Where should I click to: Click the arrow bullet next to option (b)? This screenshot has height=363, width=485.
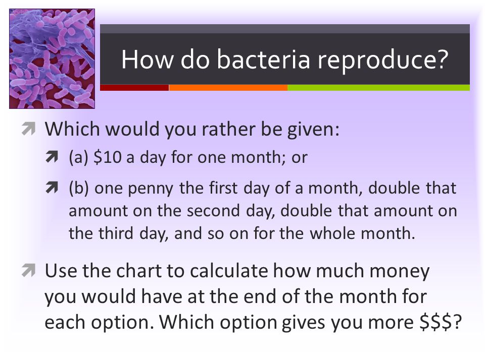tap(52, 188)
